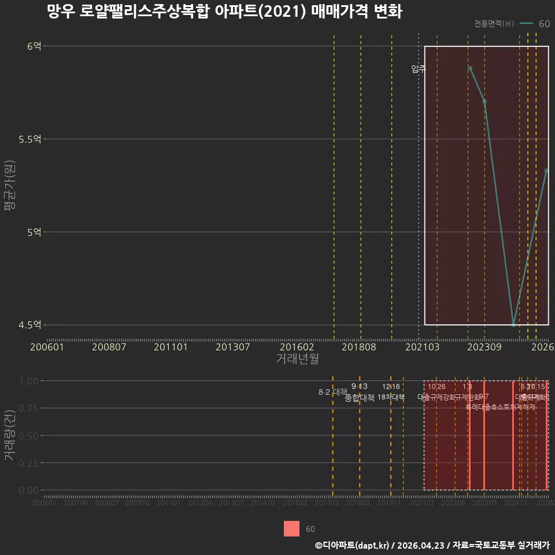Click the lowest price data point at 4.5억

pyautogui.click(x=513, y=324)
